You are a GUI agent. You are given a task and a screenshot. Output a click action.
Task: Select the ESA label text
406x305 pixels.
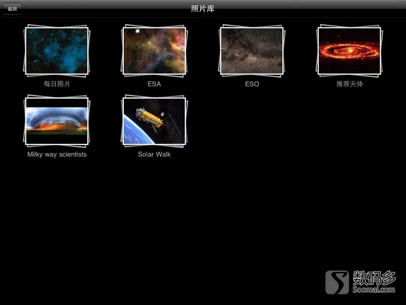pyautogui.click(x=154, y=84)
